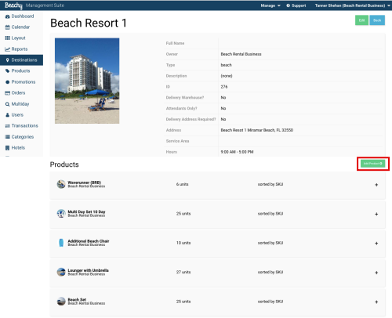The width and height of the screenshot is (392, 318).
Task: Click the address 'Miramar Beach, FL 32550'
Action: click(270, 130)
